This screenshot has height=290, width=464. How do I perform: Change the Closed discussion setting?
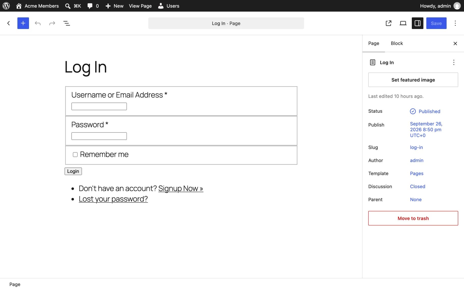418,187
